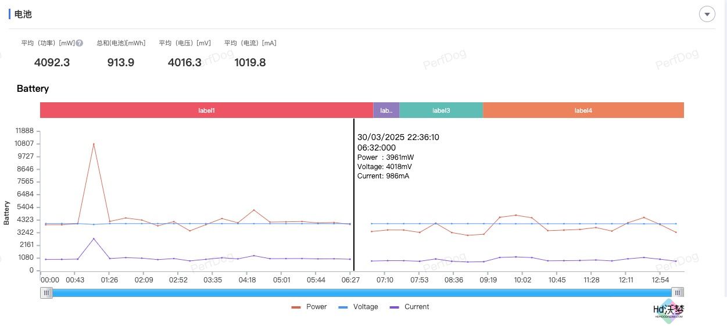Click the Battery chart title

click(33, 89)
